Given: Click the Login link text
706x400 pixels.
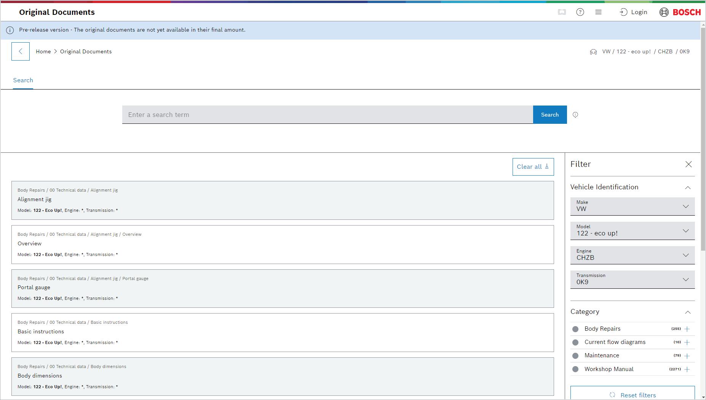Looking at the screenshot, I should [639, 12].
